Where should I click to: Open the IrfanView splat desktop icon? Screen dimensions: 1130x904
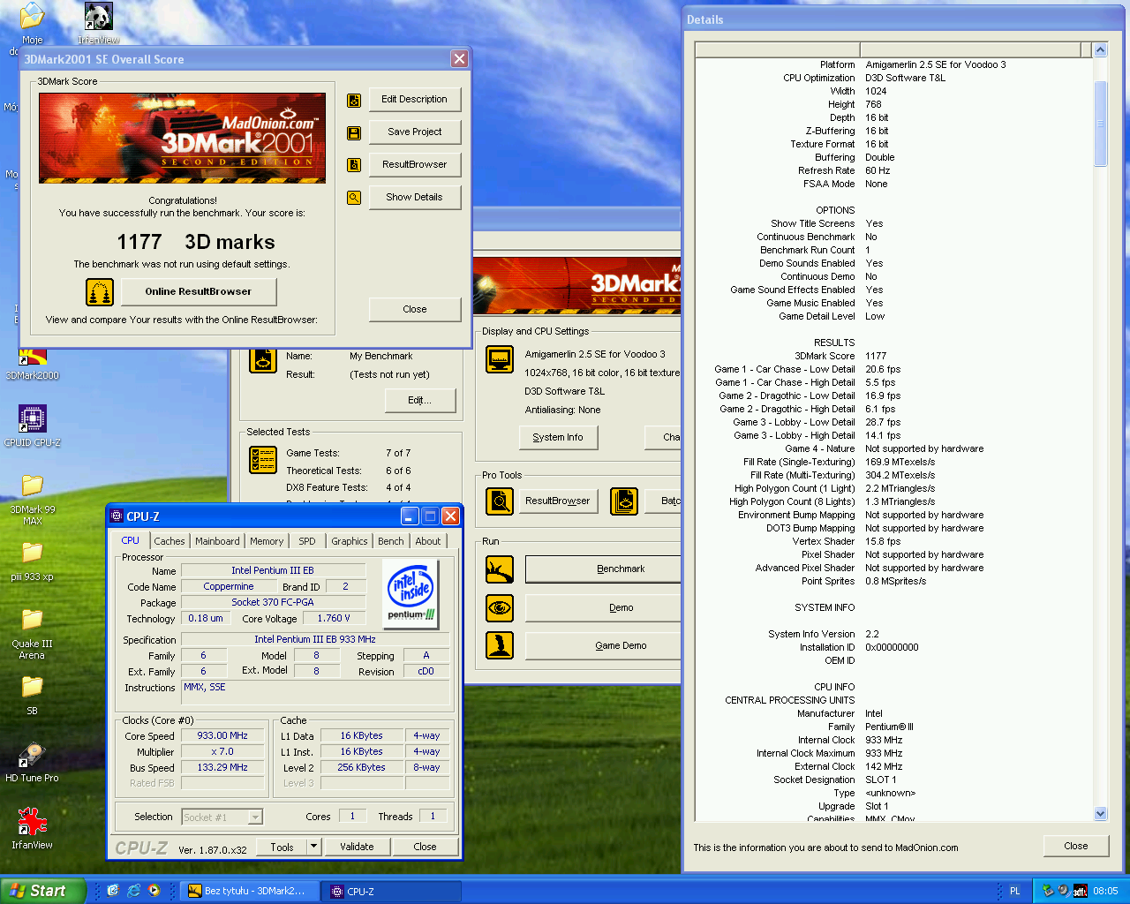[33, 829]
